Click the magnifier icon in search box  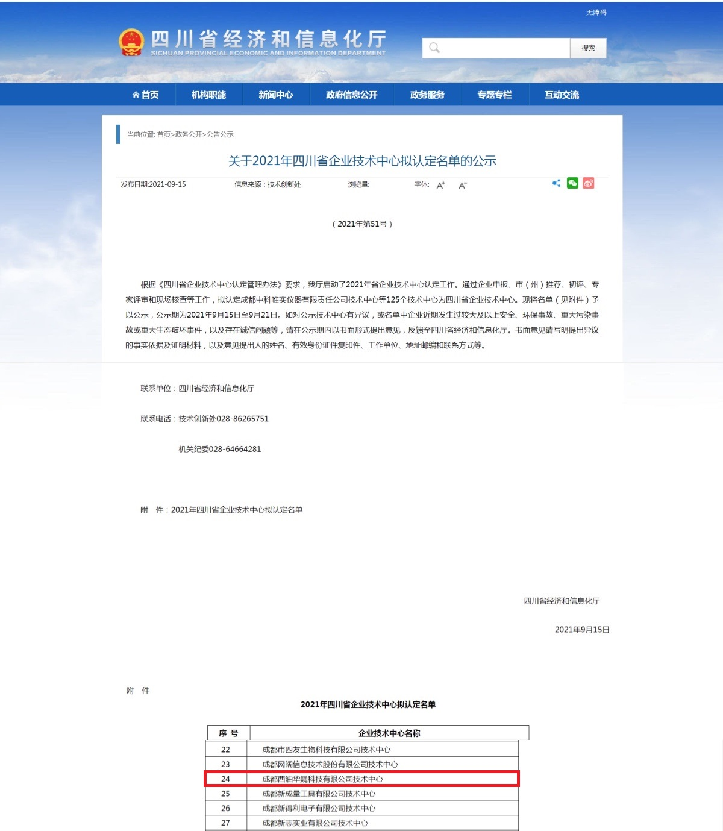(434, 48)
